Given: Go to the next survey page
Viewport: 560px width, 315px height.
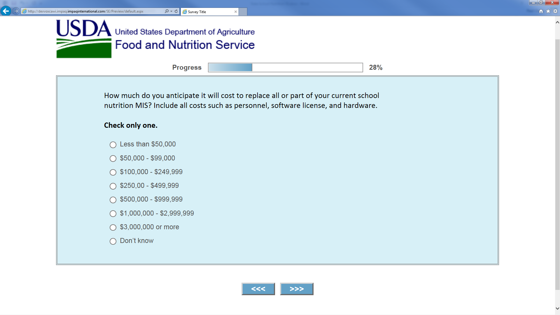Looking at the screenshot, I should (296, 289).
